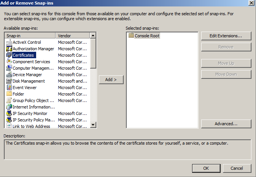Screen dimensions: 256x177
Task: Confirm the dialog with OK
Action: click(206, 168)
